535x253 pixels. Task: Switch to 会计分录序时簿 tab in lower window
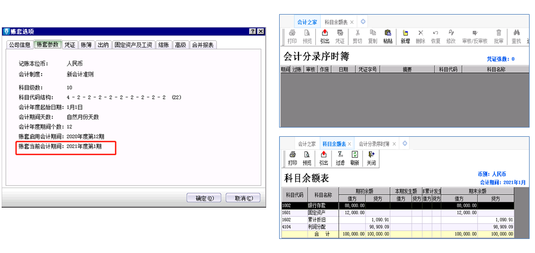(374, 144)
